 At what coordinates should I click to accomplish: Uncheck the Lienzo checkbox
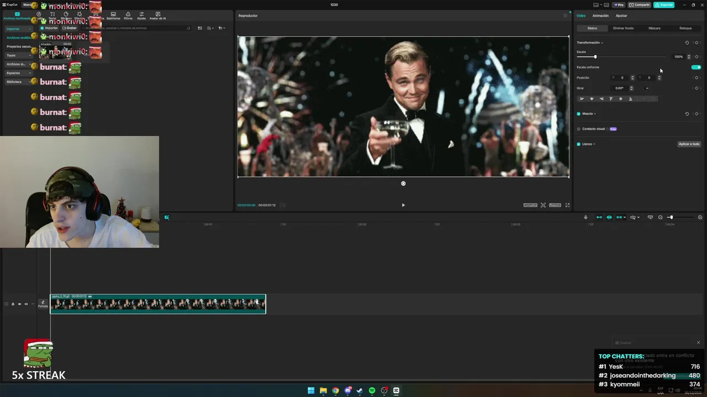578,144
